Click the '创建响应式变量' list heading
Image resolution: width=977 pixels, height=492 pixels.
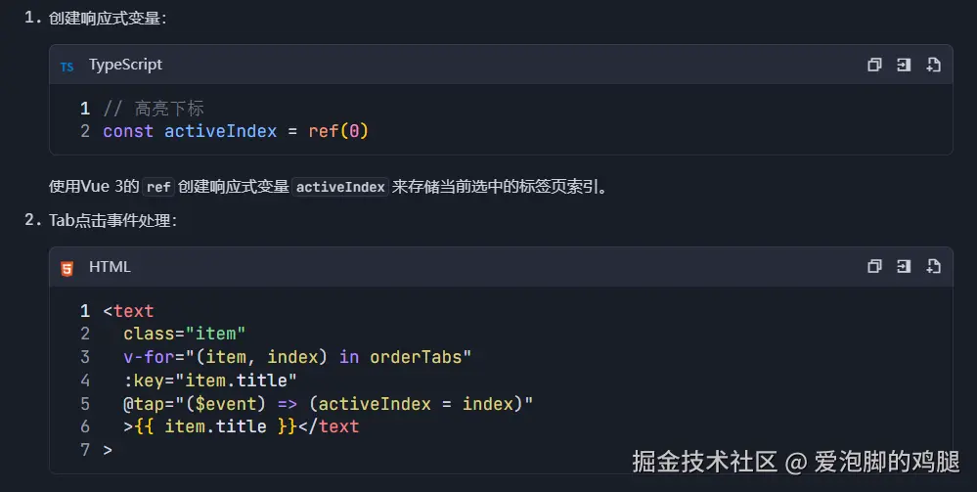[x=108, y=18]
